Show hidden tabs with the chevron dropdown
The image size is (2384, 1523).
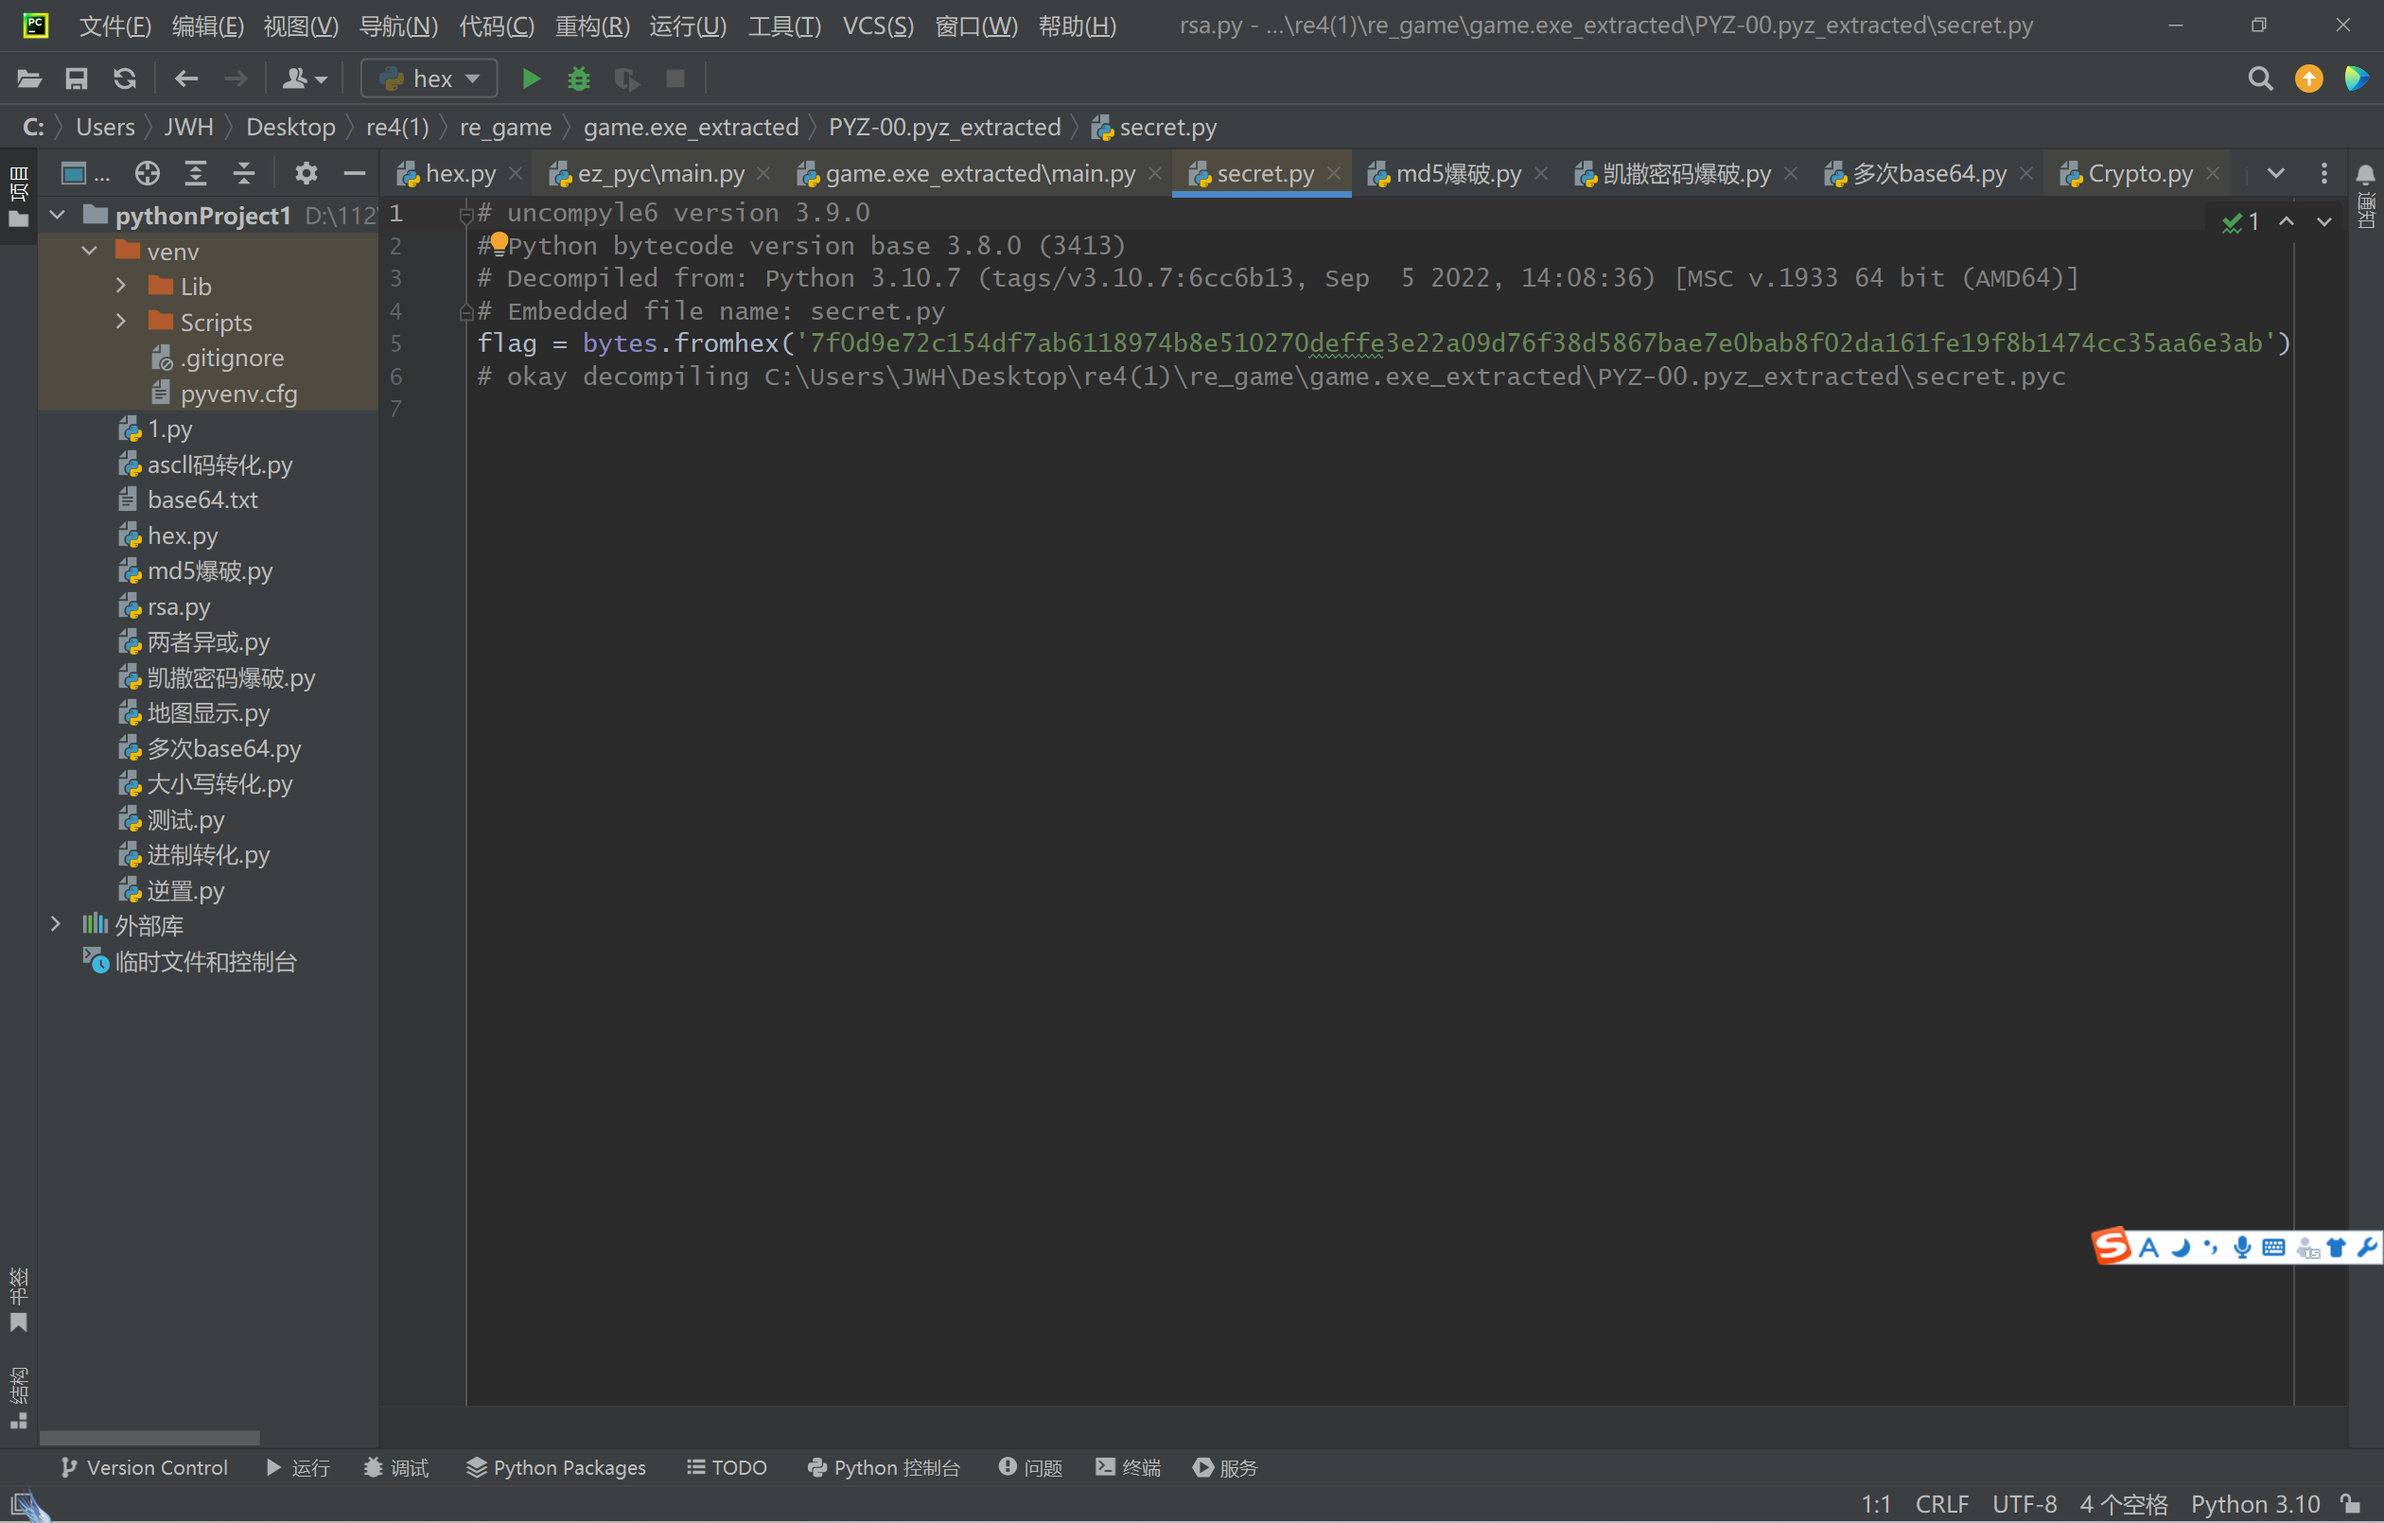point(2276,173)
